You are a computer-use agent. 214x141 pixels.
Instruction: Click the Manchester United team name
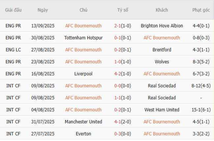coord(83,122)
